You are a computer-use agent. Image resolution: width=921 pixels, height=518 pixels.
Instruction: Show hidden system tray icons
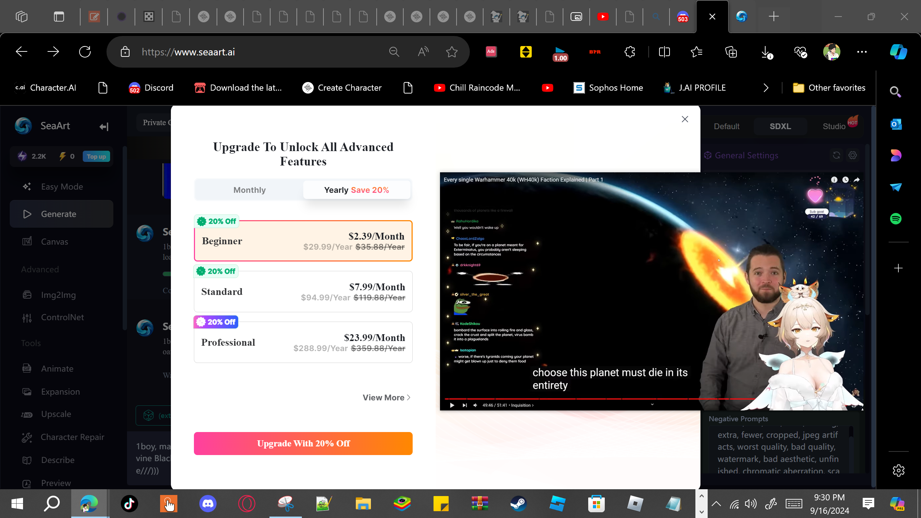(x=716, y=504)
